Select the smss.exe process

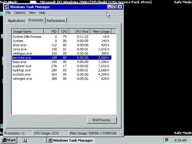[x=62, y=45]
